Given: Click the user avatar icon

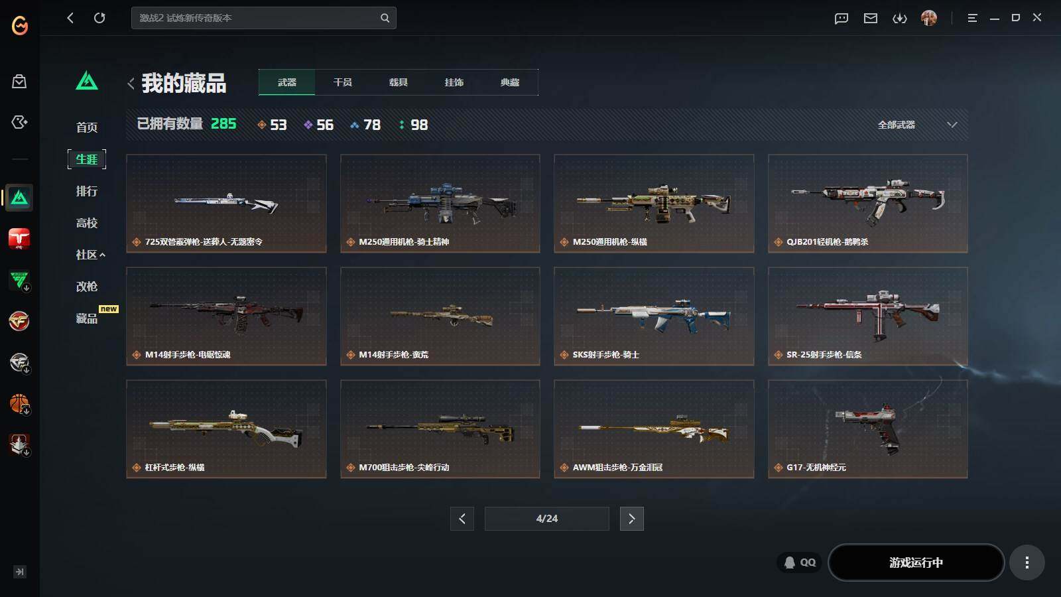Looking at the screenshot, I should tap(929, 18).
